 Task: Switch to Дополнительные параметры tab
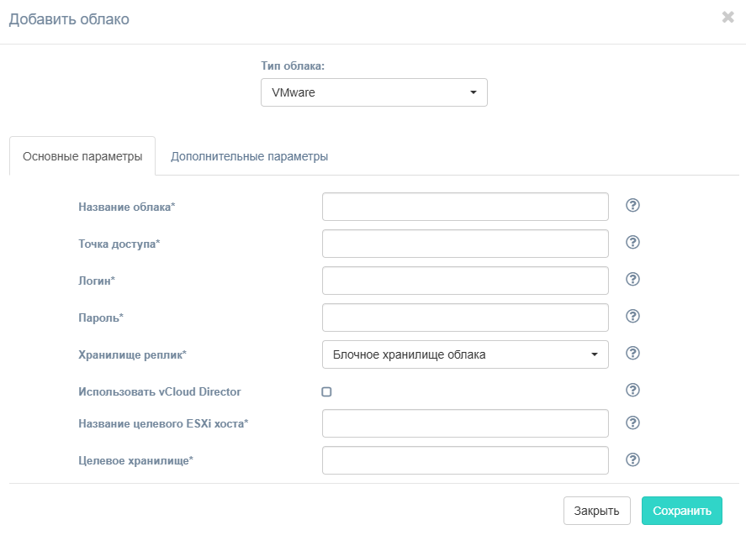coord(249,156)
